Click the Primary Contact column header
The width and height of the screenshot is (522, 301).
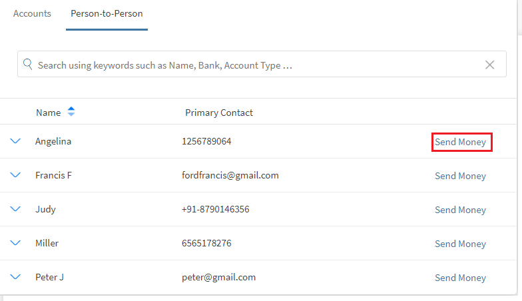point(219,113)
